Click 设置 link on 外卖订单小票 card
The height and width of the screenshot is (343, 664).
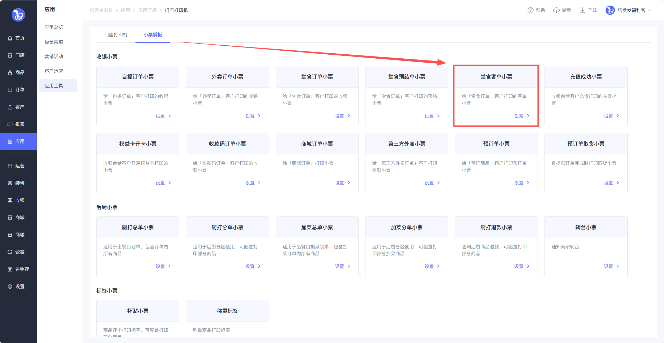[x=250, y=116]
